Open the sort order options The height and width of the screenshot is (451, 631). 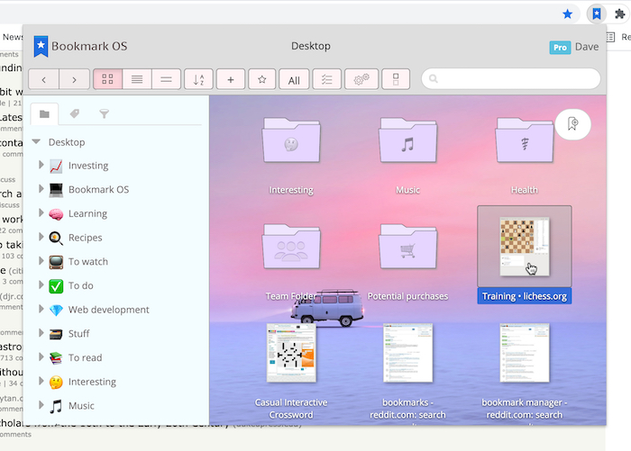click(x=198, y=79)
